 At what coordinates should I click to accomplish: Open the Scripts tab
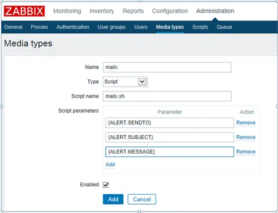pos(200,27)
